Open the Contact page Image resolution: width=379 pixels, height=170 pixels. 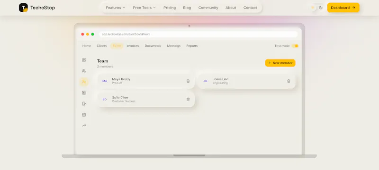pos(250,8)
